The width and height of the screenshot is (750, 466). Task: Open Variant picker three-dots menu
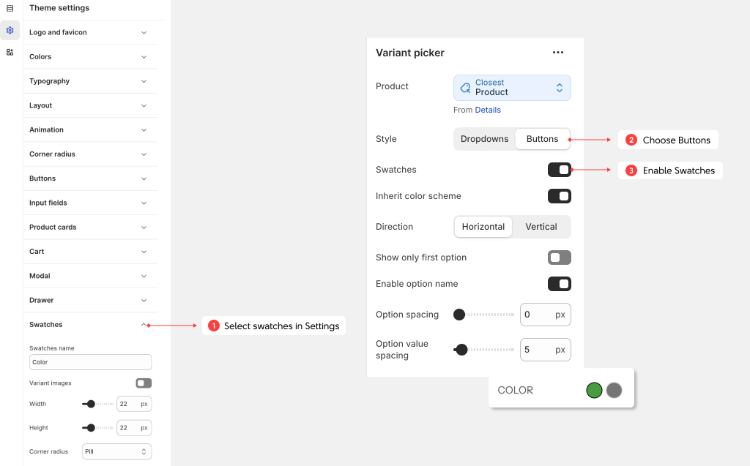[x=558, y=53]
